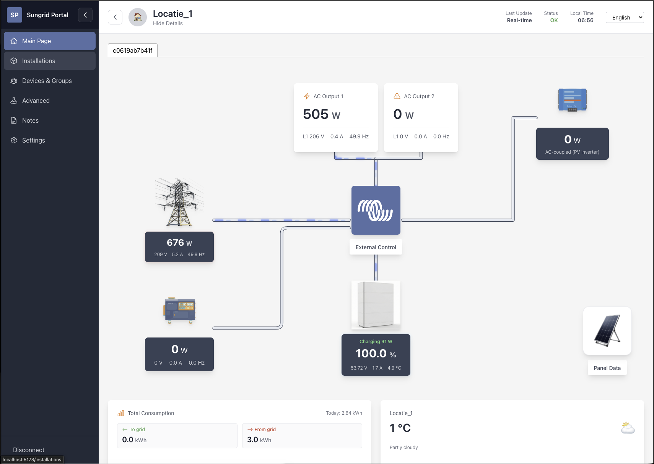Click the battery storage unit image

pos(376,305)
